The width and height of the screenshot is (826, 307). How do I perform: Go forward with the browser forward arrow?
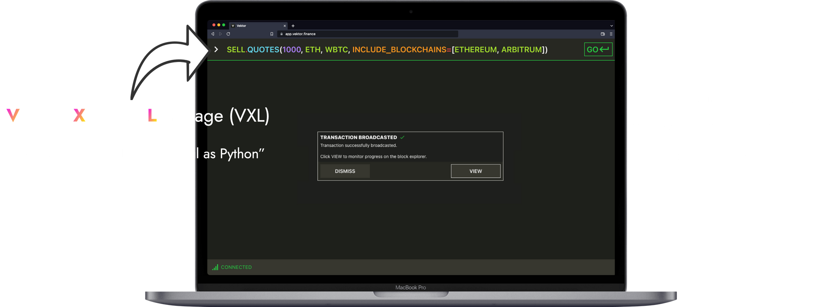tap(221, 34)
